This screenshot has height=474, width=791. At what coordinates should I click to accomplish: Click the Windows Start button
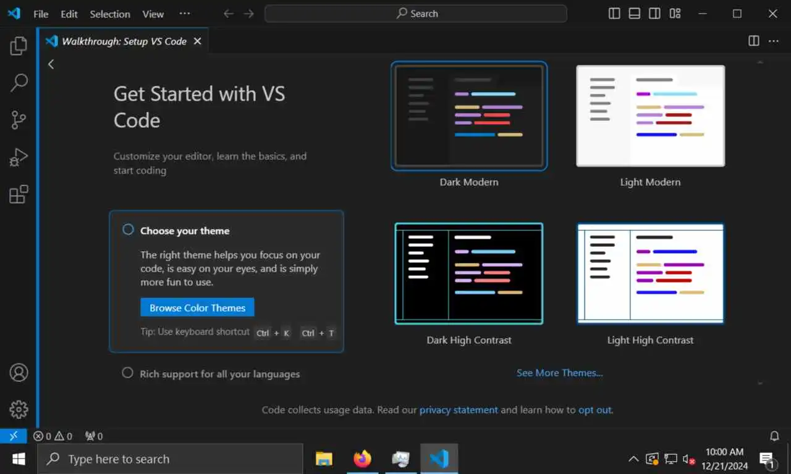(19, 459)
